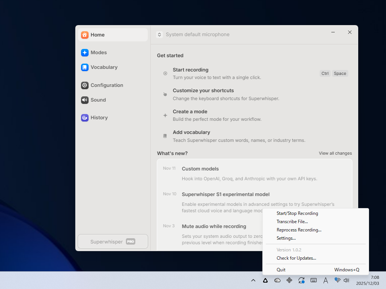Click View all changes link
Image resolution: width=386 pixels, height=289 pixels.
coord(335,154)
